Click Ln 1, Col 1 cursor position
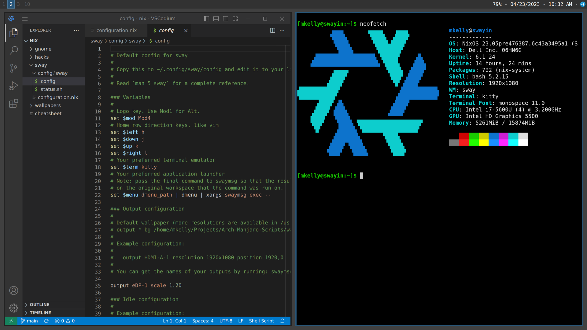 tap(175, 321)
